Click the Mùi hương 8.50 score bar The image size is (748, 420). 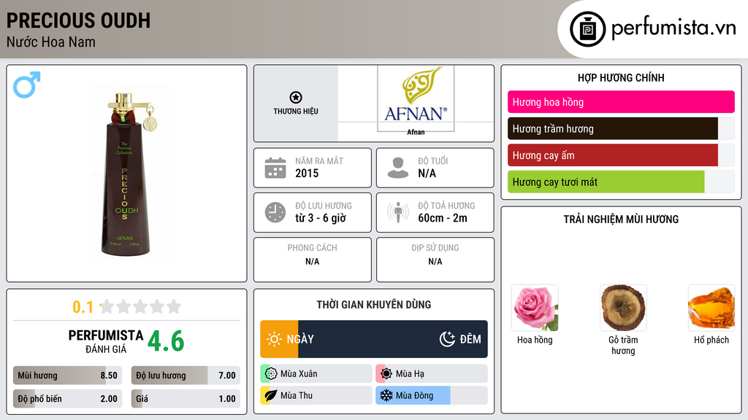(66, 376)
